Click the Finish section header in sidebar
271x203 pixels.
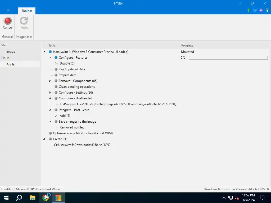5,58
